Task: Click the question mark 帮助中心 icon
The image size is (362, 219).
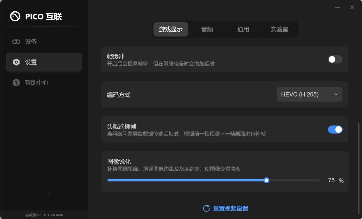Action: coord(16,83)
